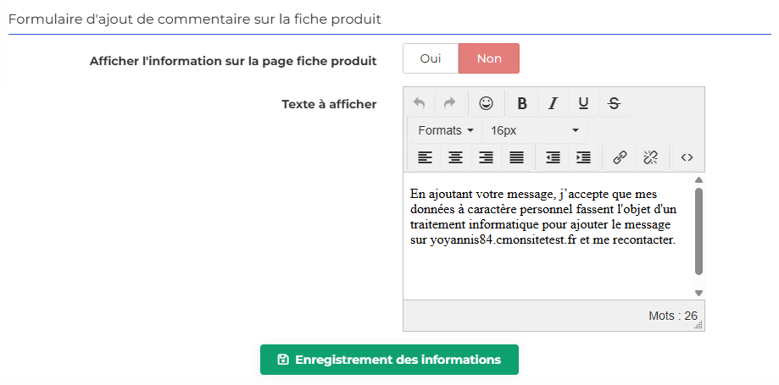779x385 pixels.
Task: Center align the text
Action: (455, 157)
